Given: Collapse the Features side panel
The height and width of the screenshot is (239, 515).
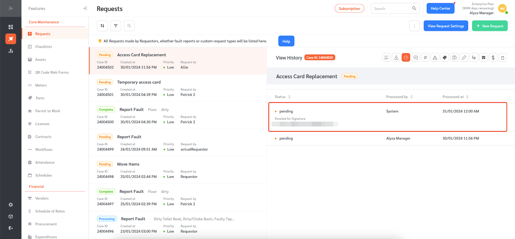Looking at the screenshot, I should tap(85, 8).
